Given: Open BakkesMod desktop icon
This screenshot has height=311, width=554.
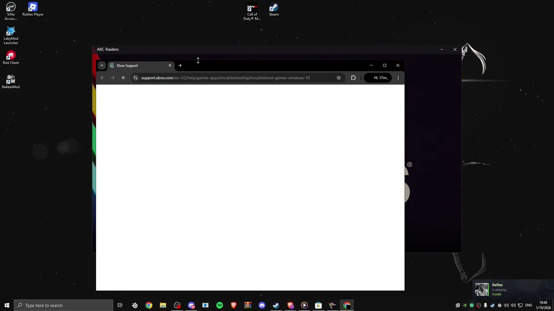Looking at the screenshot, I should click(11, 82).
